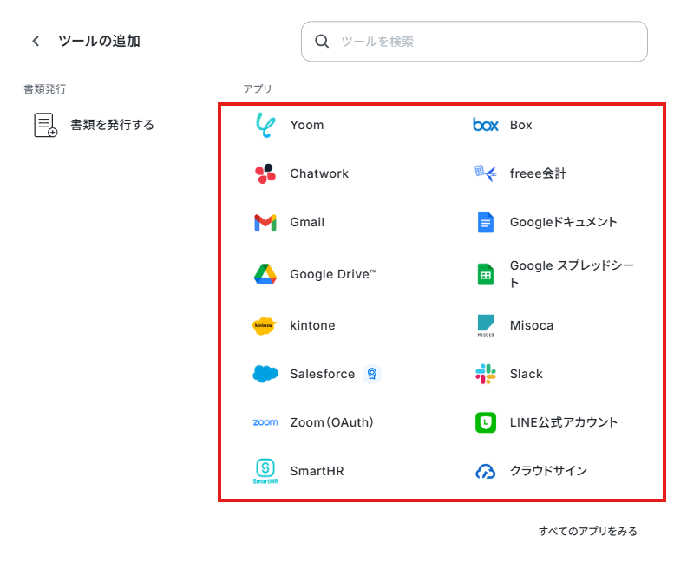Screen dimensions: 674x575
Task: Choose Slack app name
Action: (527, 374)
